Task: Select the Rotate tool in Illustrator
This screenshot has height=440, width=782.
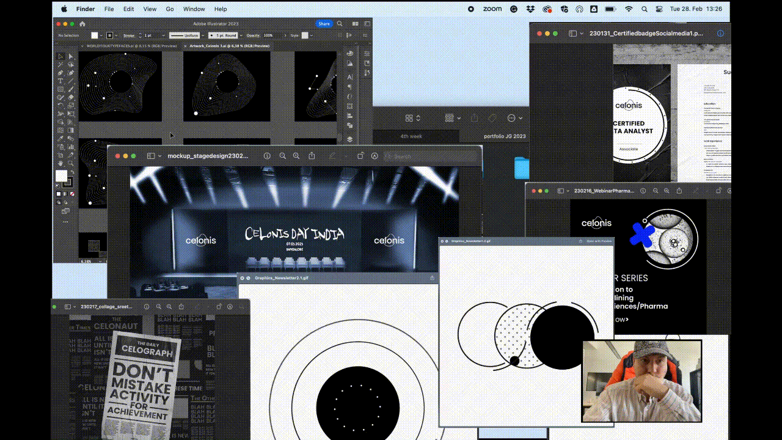Action: (x=60, y=105)
